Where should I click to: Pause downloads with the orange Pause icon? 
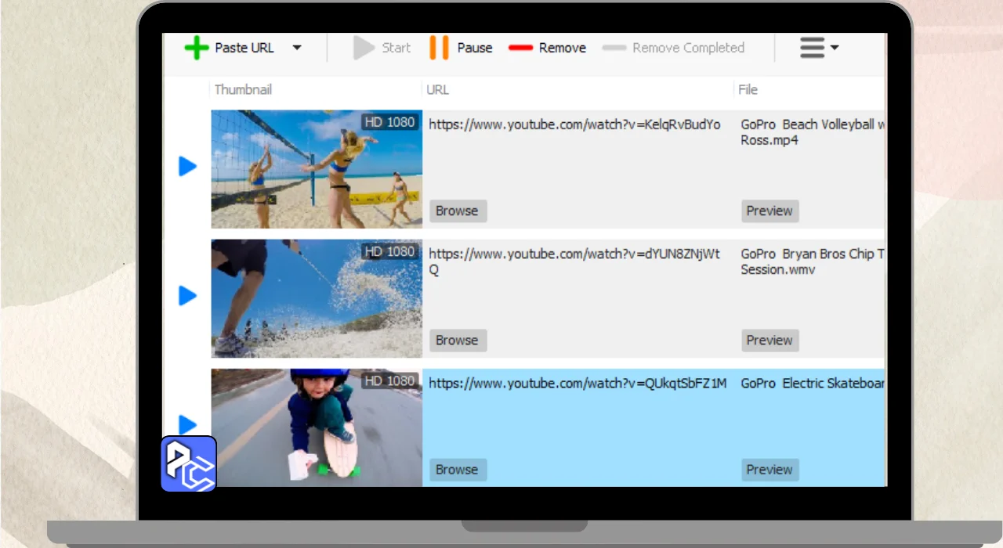click(x=439, y=48)
